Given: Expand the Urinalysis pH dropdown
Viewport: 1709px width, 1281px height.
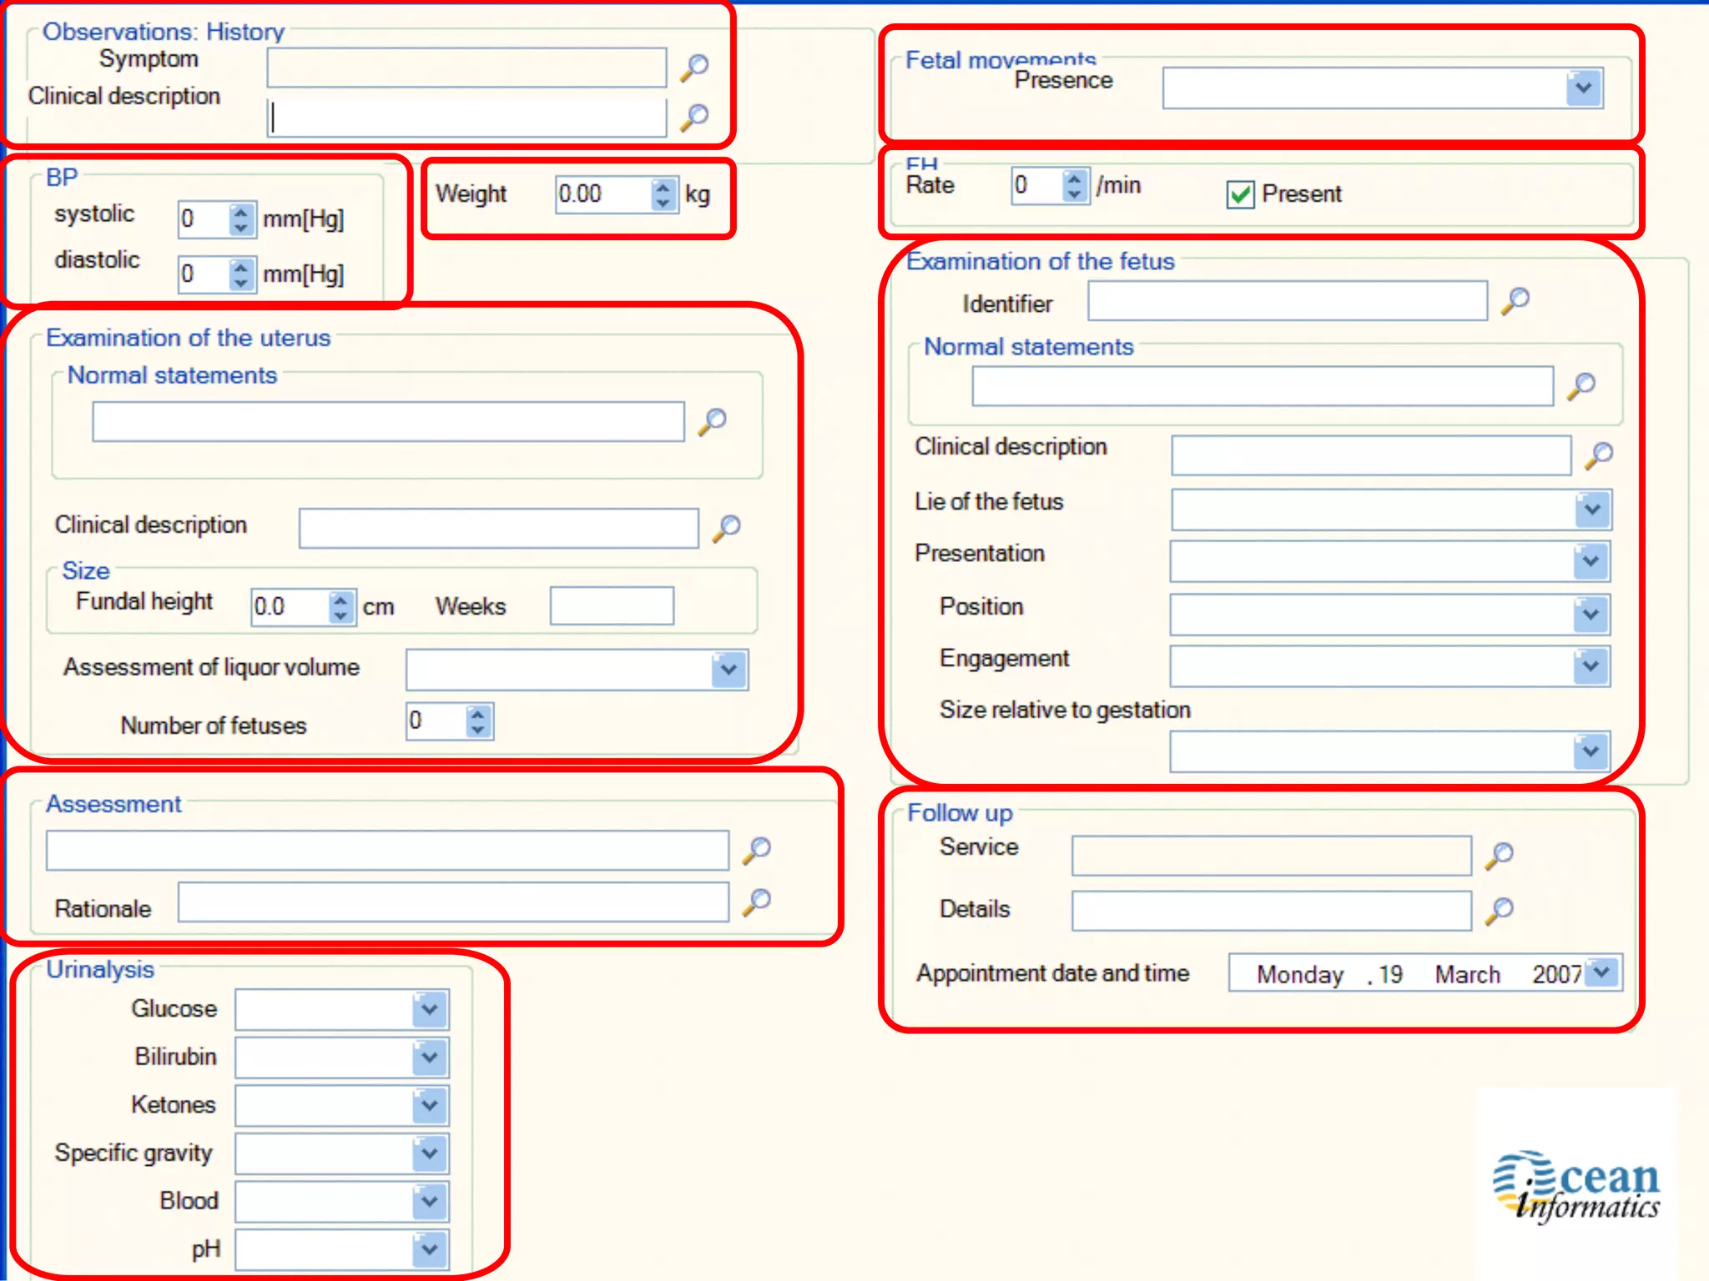Looking at the screenshot, I should tap(430, 1249).
